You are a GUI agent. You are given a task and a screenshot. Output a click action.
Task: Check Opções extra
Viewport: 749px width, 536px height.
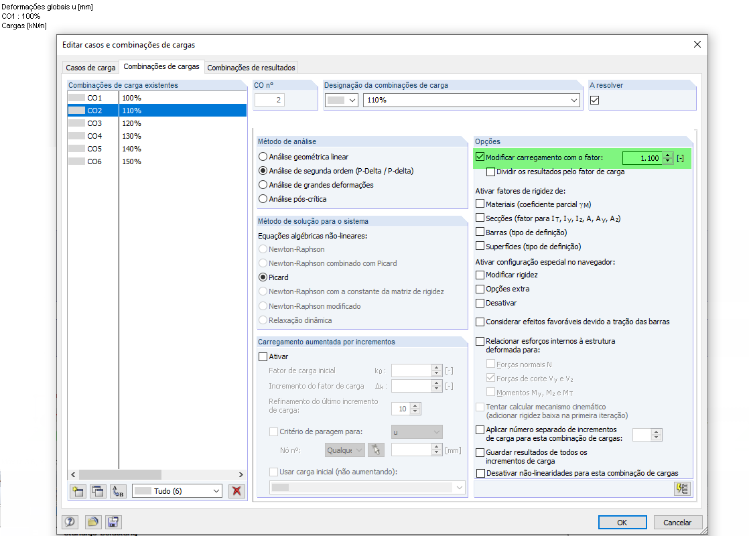pyautogui.click(x=480, y=289)
